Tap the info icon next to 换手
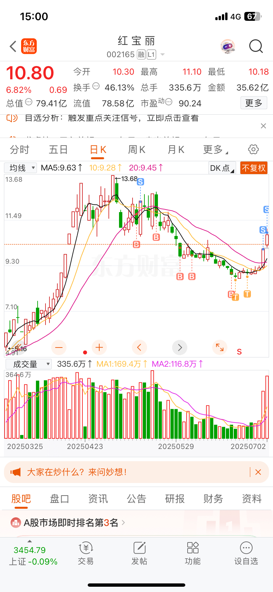273x592 pixels. click(96, 86)
